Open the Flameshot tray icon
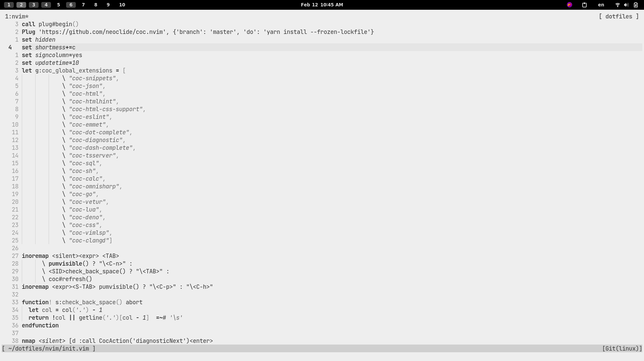This screenshot has height=361, width=644. [569, 5]
